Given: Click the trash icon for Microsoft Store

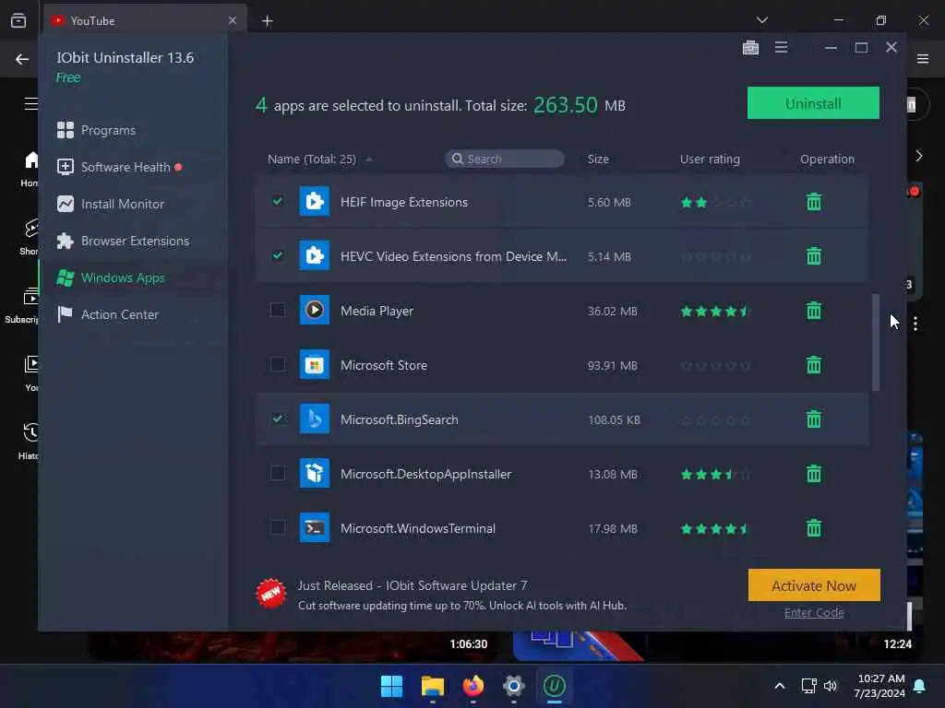Looking at the screenshot, I should point(814,365).
